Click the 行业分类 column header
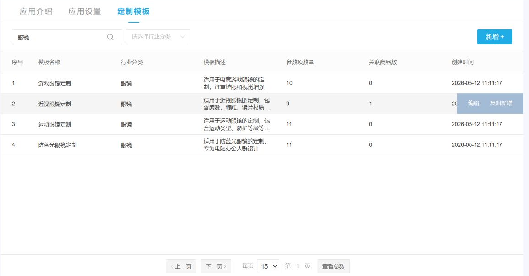Viewport: 529px width, 276px height. (x=132, y=62)
